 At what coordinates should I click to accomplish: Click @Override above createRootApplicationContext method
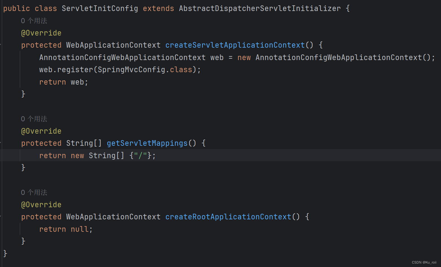coord(41,205)
